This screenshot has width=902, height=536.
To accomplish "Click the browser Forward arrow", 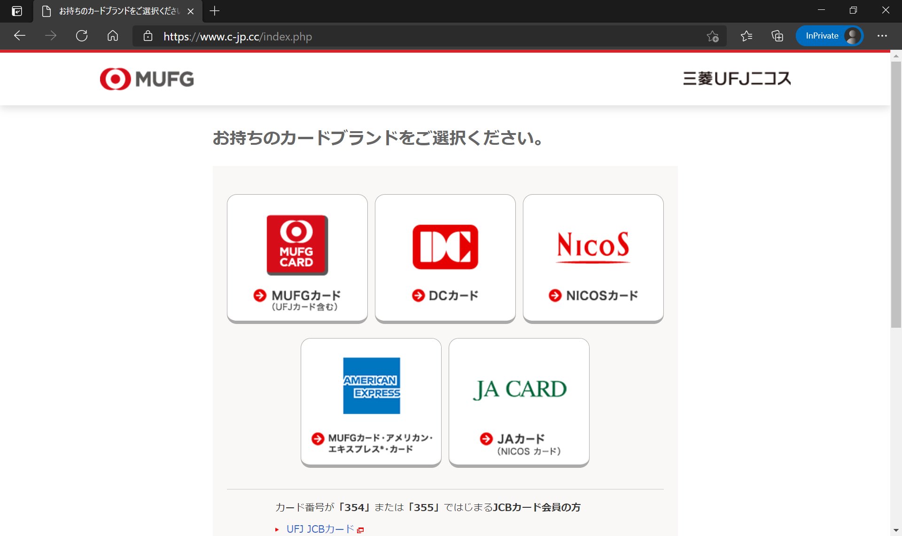I will 51,36.
